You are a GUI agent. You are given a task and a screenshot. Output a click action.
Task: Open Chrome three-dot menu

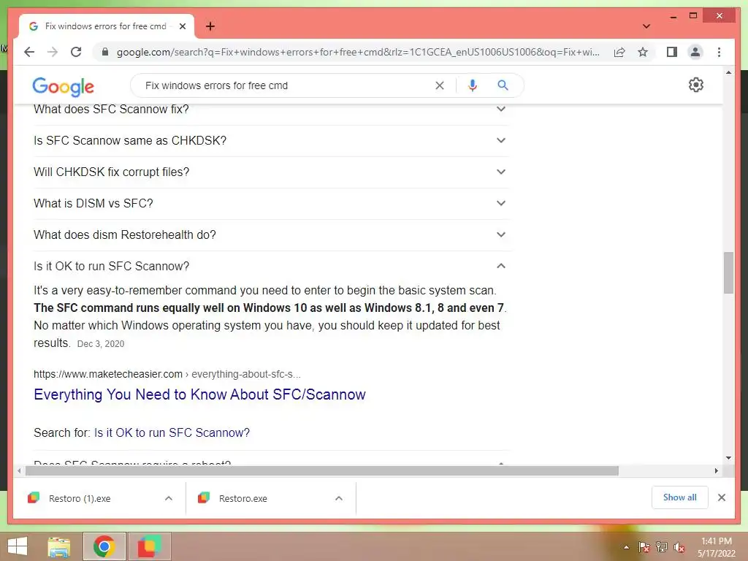[x=719, y=52]
